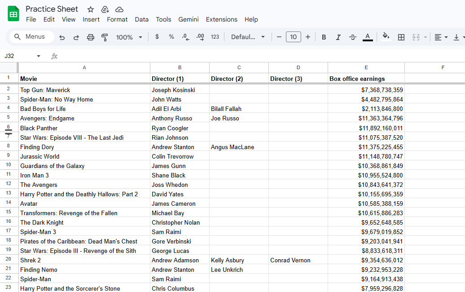Viewport: 465px width, 292px height.
Task: Select the Paint format tool
Action: tap(105, 37)
